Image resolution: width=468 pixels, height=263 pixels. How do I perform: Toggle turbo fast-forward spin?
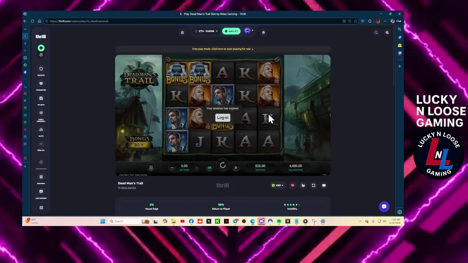[x=210, y=168]
